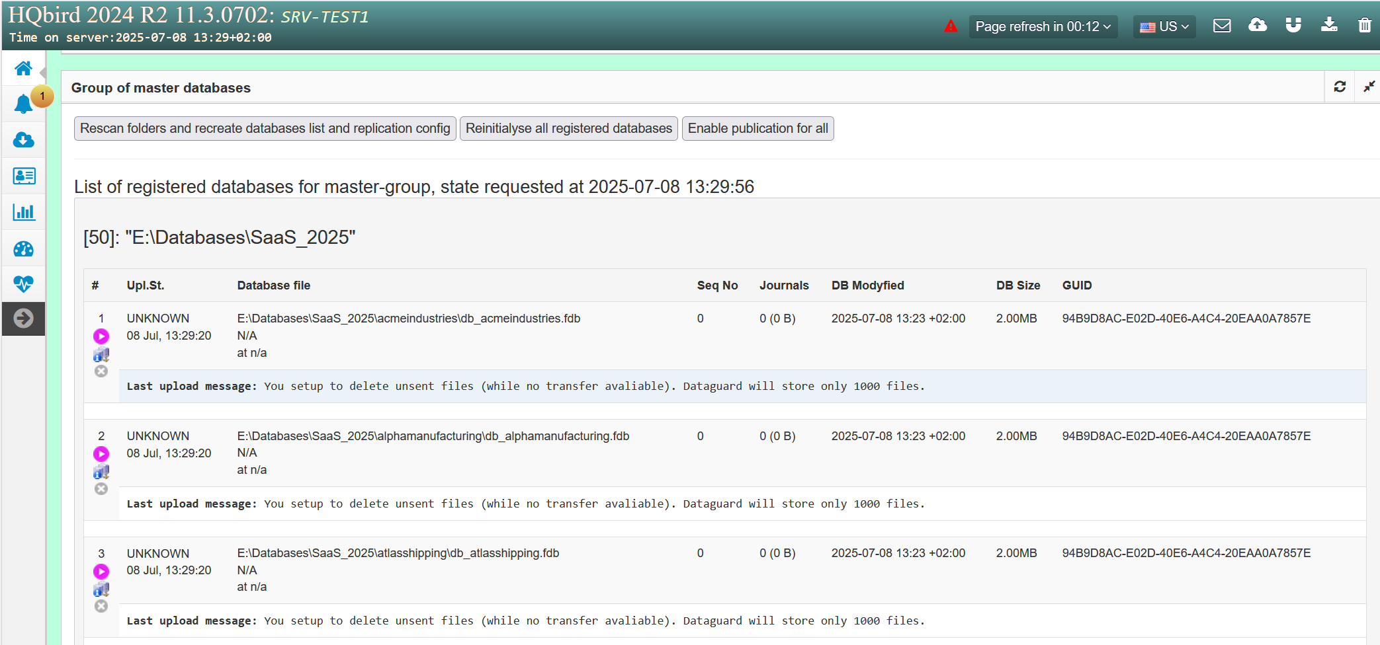Refresh the Group of master databases panel
This screenshot has width=1380, height=645.
(1340, 87)
